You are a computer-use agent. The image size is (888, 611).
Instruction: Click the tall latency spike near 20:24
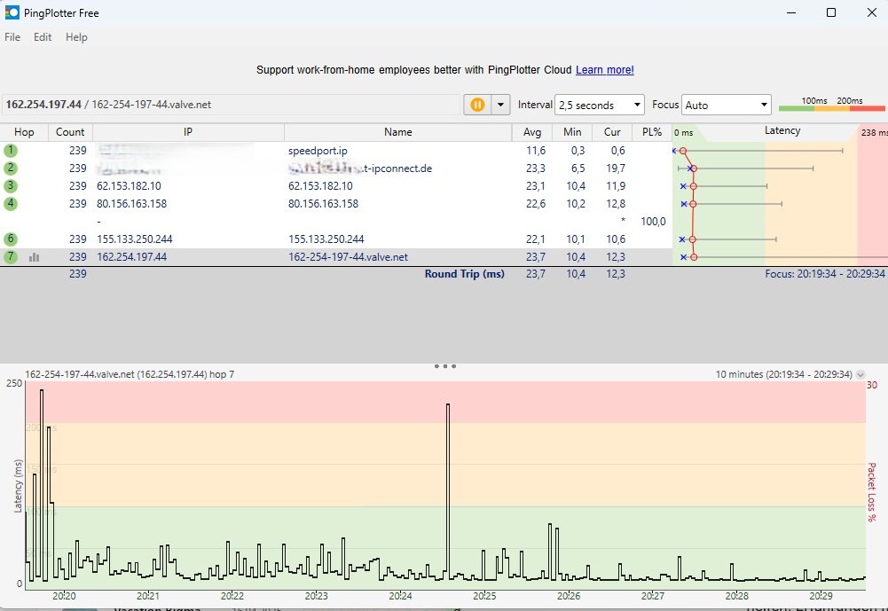(x=447, y=490)
